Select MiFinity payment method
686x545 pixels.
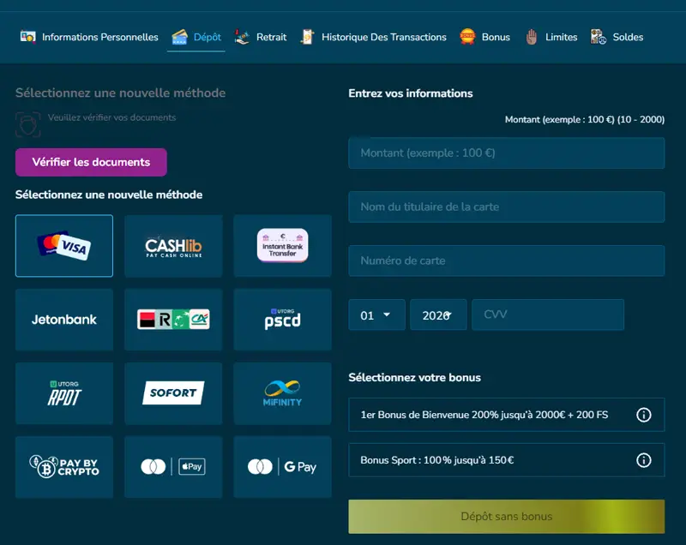[x=283, y=393]
